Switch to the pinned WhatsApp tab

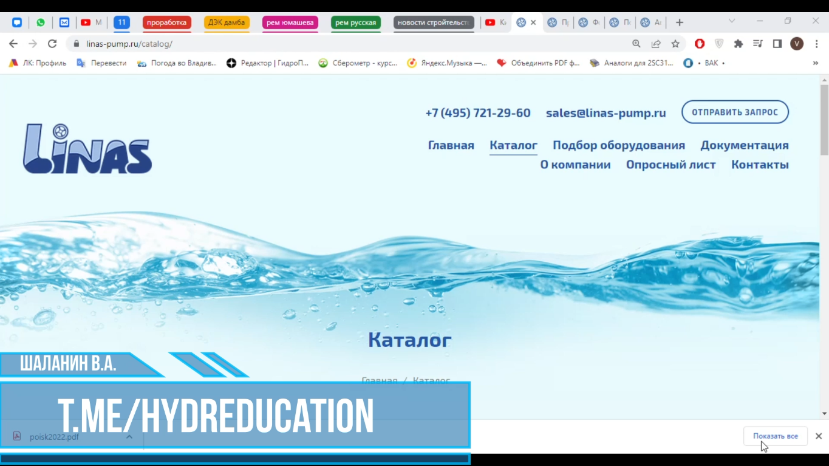click(41, 22)
